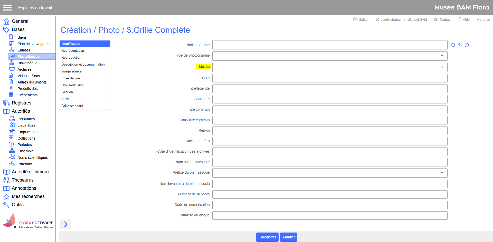
Task: Click the search magnifier icon beside Notice parente
Action: [453, 45]
